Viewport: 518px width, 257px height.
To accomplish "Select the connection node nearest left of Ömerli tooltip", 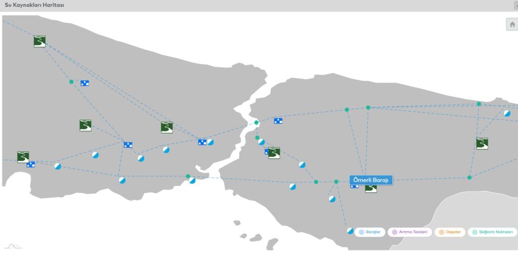I will [336, 182].
